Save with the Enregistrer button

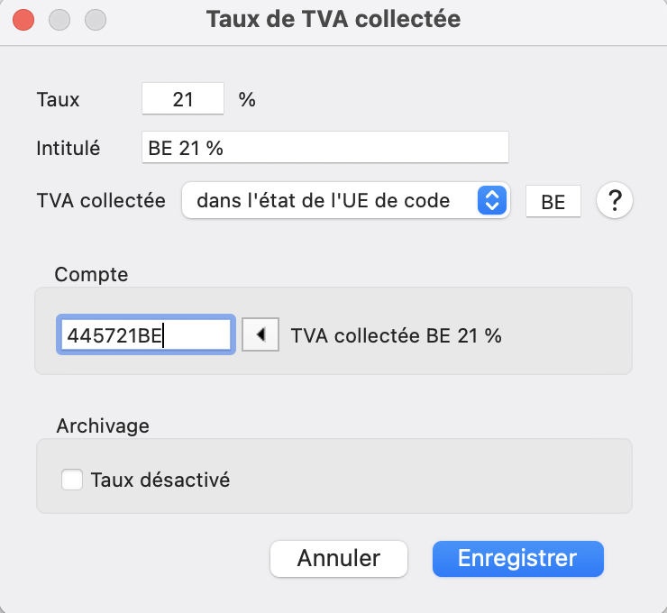(517, 559)
